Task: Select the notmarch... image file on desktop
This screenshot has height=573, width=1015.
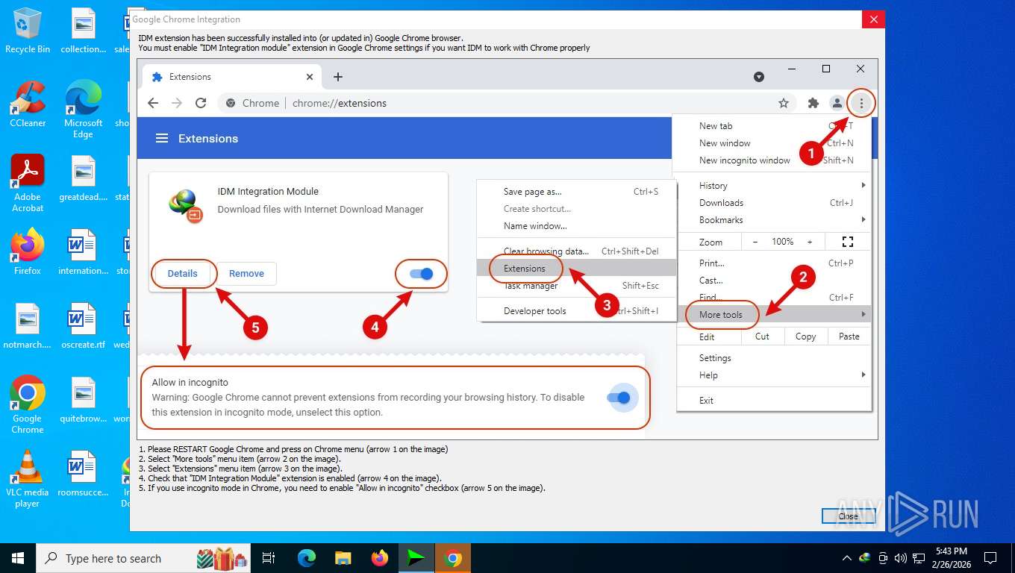Action: (28, 326)
